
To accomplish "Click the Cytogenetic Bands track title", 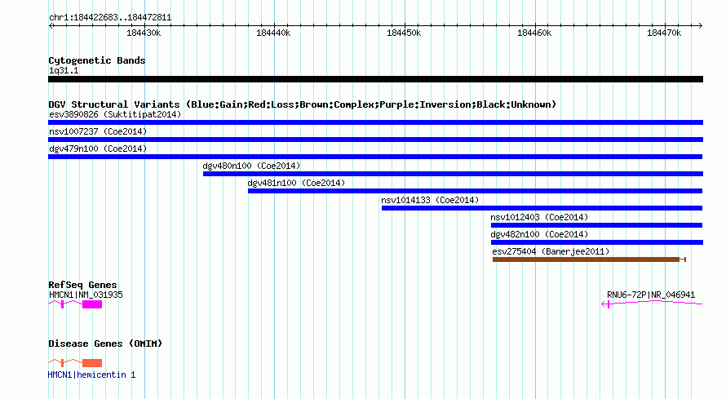I will [97, 60].
